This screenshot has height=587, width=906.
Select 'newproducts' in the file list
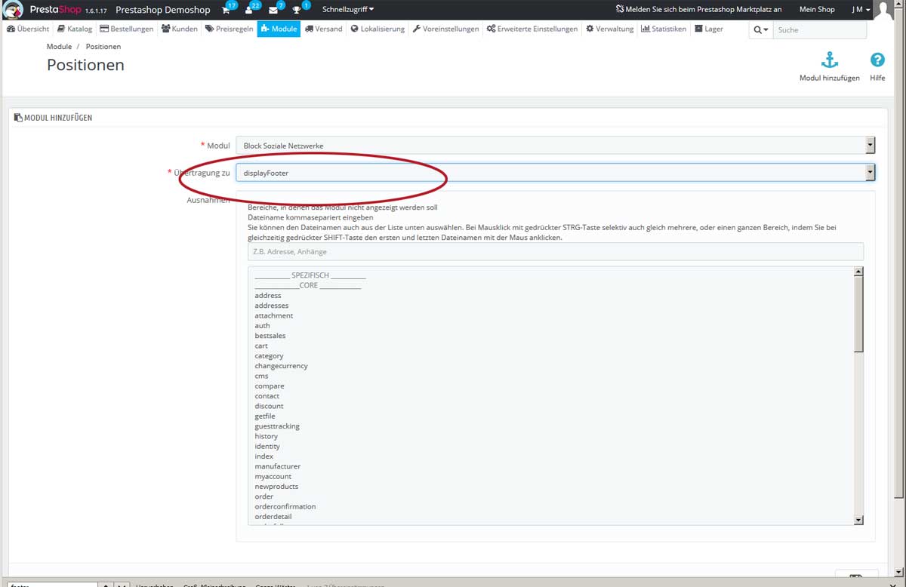(276, 487)
